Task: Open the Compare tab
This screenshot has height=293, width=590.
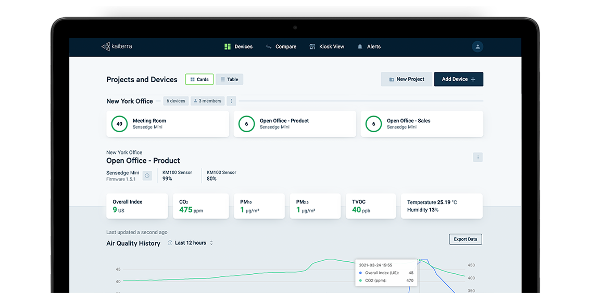Action: pos(281,47)
